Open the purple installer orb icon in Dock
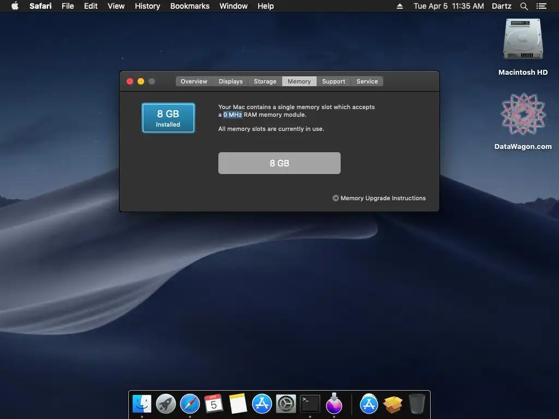 [334, 404]
